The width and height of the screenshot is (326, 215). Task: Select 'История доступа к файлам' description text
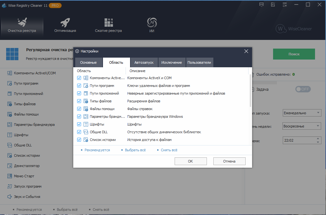[149, 140]
